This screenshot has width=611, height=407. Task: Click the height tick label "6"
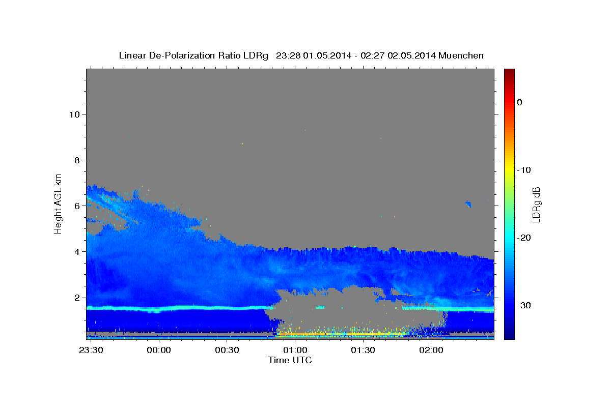[76, 206]
